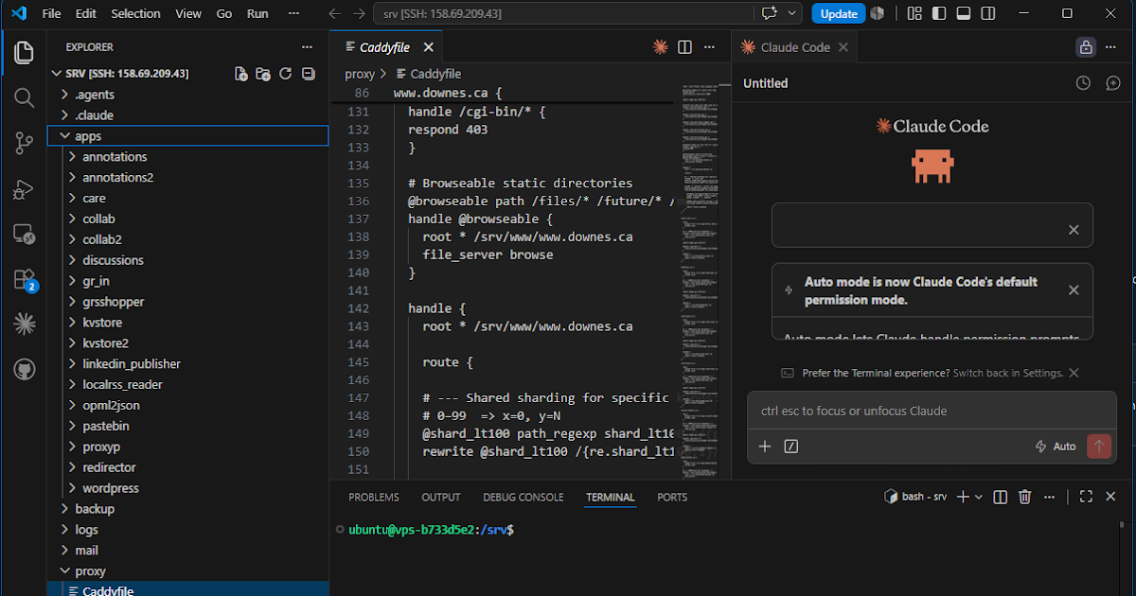Toggle the Auto permission mode
This screenshot has width=1136, height=596.
click(x=1056, y=447)
